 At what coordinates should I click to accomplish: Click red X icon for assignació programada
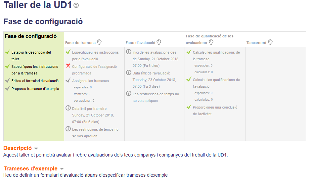tap(68, 66)
